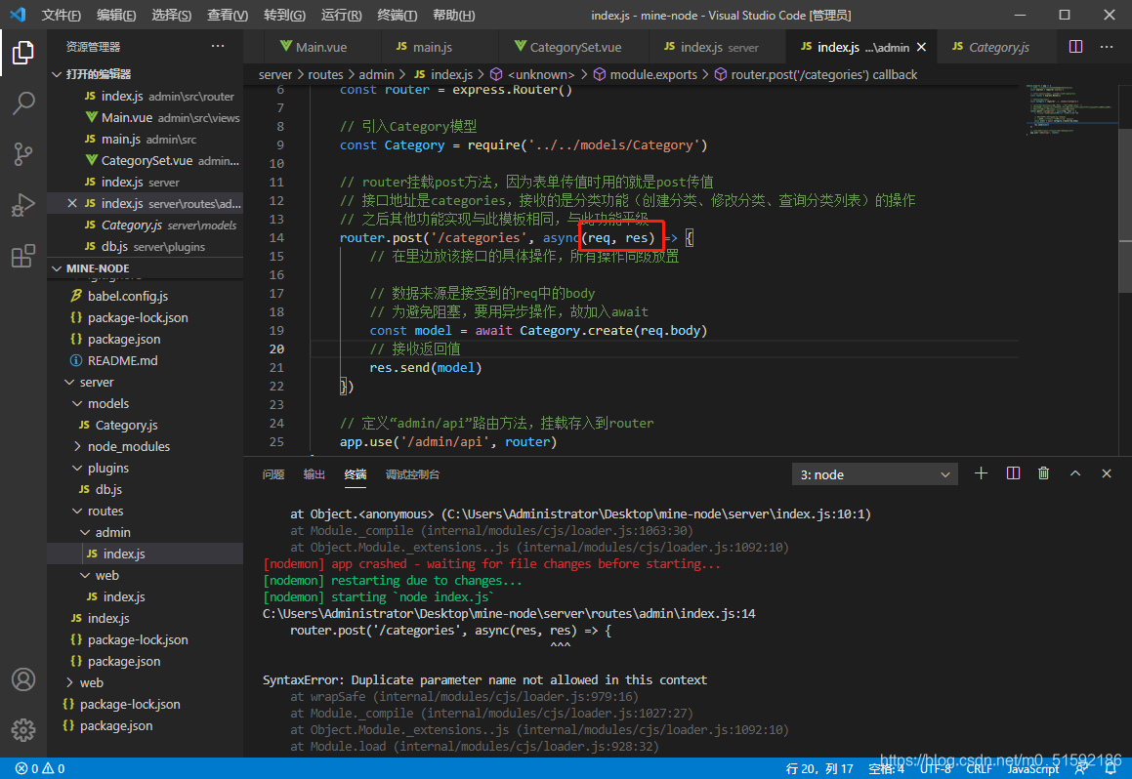Open db.js in the plugins folder
The height and width of the screenshot is (779, 1132).
click(x=107, y=489)
